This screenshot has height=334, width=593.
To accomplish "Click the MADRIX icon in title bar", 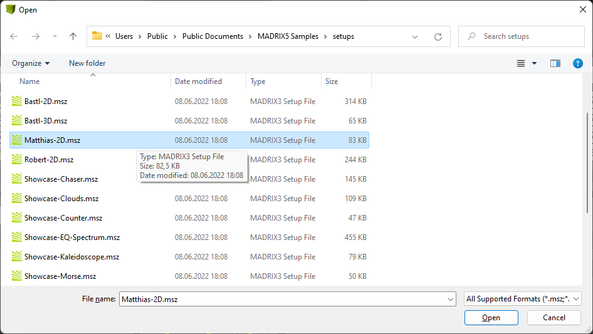I will pyautogui.click(x=11, y=9).
